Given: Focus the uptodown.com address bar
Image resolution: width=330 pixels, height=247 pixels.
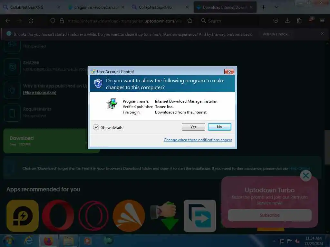Looking at the screenshot, I should [x=125, y=21].
